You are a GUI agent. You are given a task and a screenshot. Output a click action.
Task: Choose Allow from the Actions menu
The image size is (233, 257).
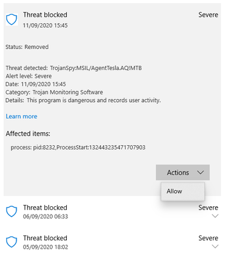coord(175,191)
